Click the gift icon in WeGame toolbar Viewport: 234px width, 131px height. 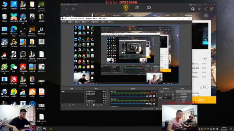(211, 9)
